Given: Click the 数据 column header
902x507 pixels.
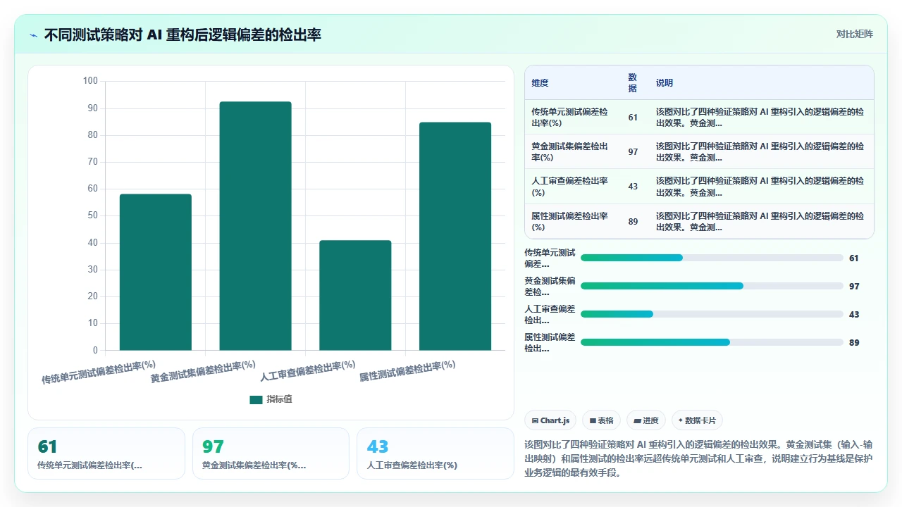Looking at the screenshot, I should [x=632, y=83].
